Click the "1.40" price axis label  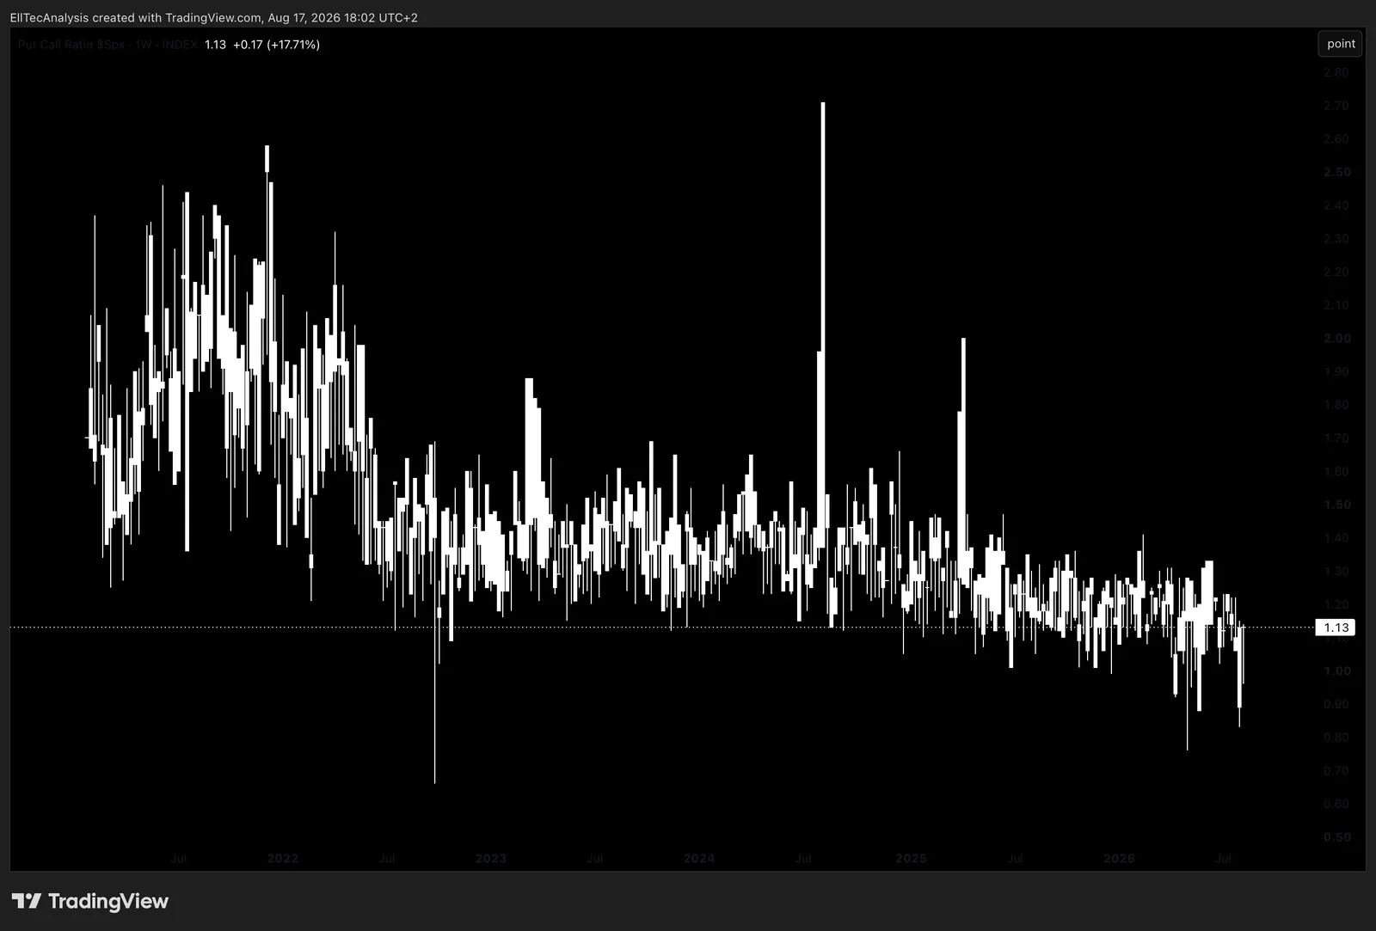1336,538
